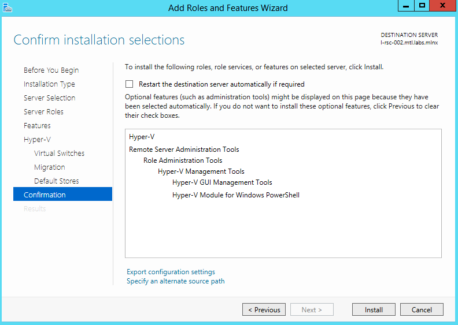The image size is (458, 325).
Task: Click Export configuration settings link
Action: tap(171, 272)
